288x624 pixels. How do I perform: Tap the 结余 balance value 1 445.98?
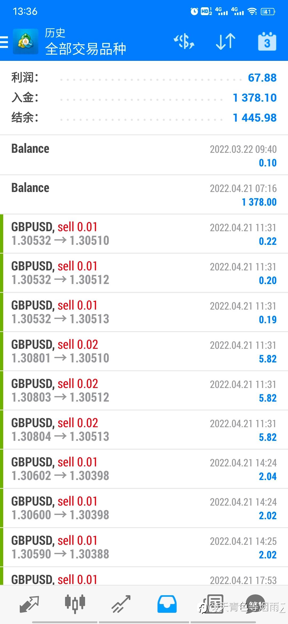255,118
